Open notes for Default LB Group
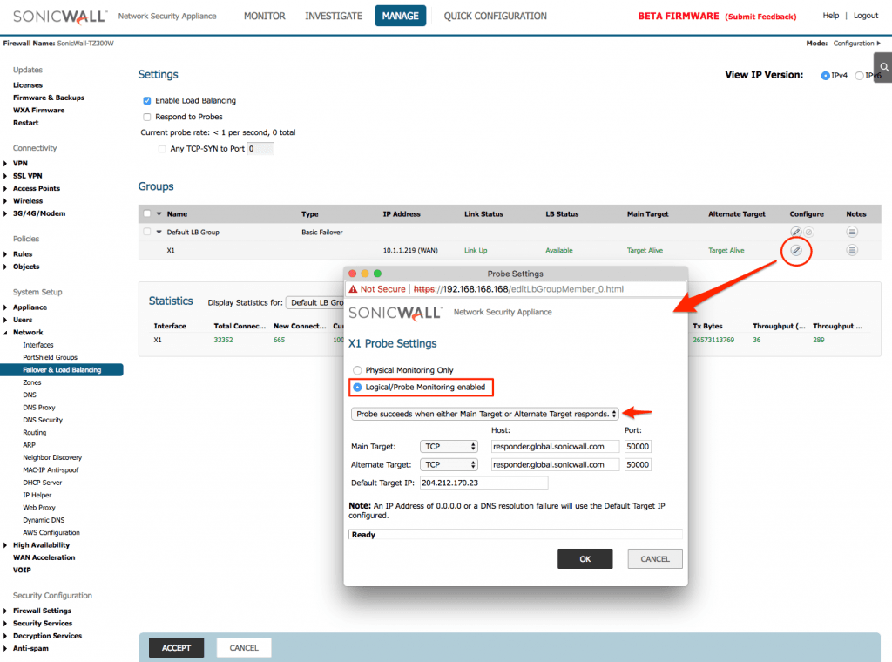This screenshot has height=662, width=892. pos(852,232)
